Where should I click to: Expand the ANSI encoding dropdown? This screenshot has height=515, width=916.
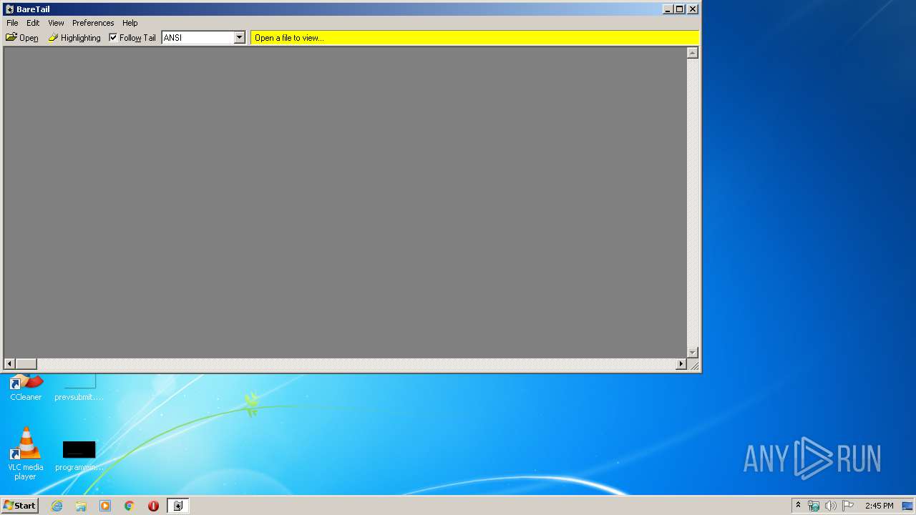point(240,37)
